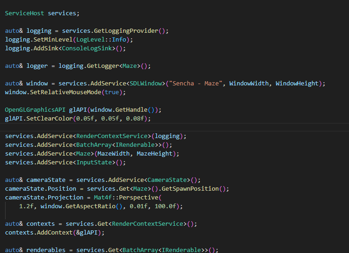Click the renderables variable name

46,250
